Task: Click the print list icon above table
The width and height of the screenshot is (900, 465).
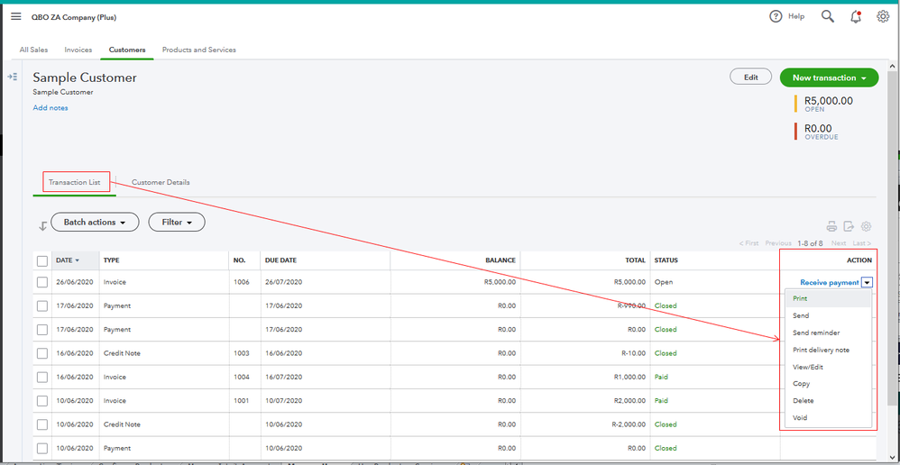Action: (x=831, y=226)
